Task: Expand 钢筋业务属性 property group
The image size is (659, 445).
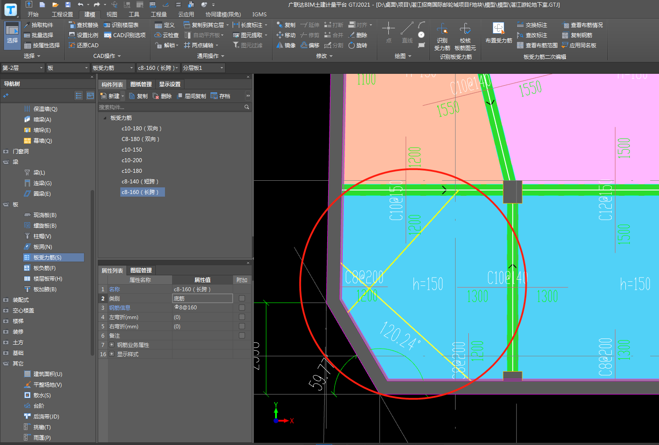Action: pos(111,345)
